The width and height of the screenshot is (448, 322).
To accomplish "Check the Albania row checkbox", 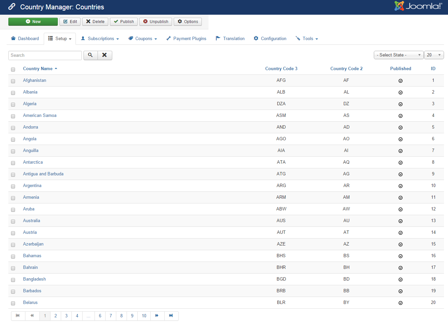I will click(x=13, y=93).
